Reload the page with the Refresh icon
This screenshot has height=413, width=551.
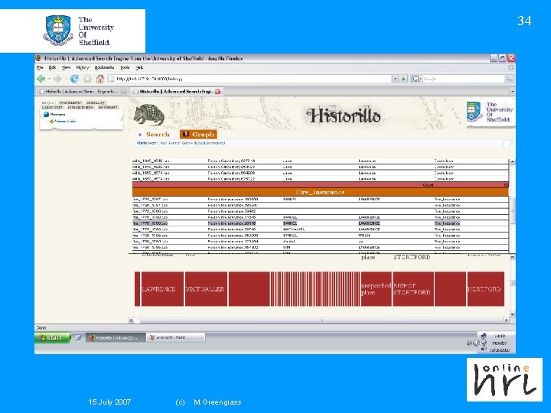click(74, 79)
